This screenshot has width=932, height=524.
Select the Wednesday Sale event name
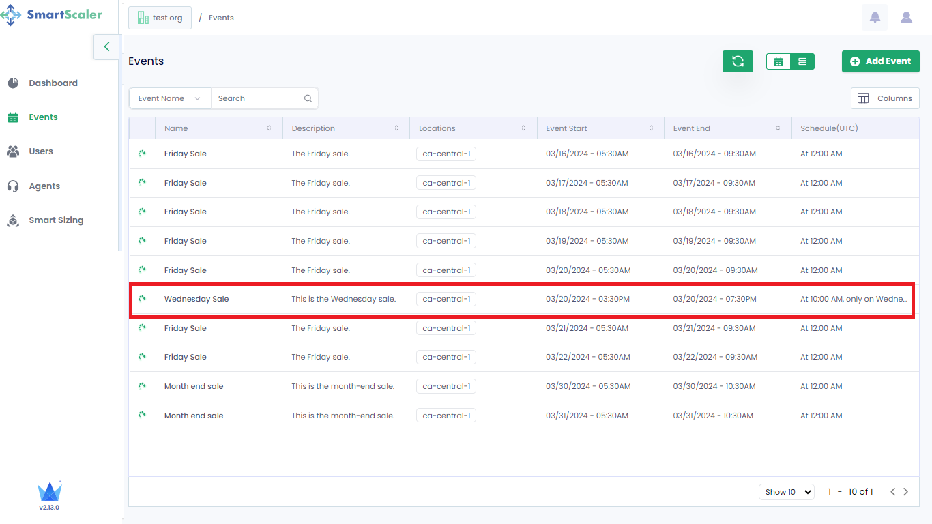[x=196, y=299]
